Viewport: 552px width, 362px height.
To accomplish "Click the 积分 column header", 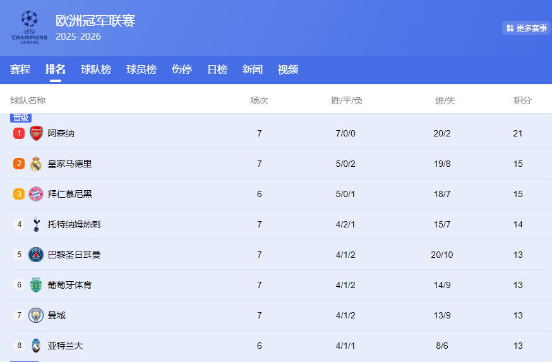I will [522, 100].
